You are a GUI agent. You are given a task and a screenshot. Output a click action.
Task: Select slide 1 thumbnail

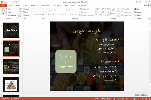coord(11,30)
